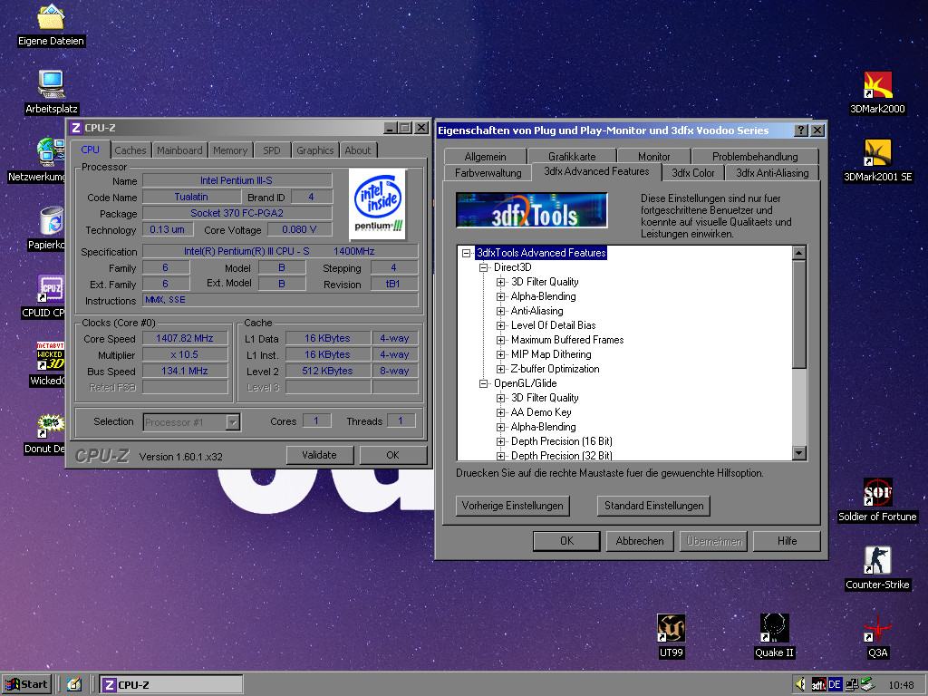Viewport: 928px width, 696px height.
Task: Open the Netzwerkumgebung desktop icon
Action: point(51,151)
